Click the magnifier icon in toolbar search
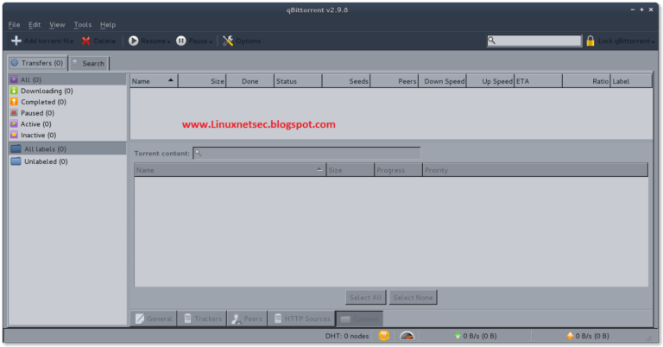 491,41
